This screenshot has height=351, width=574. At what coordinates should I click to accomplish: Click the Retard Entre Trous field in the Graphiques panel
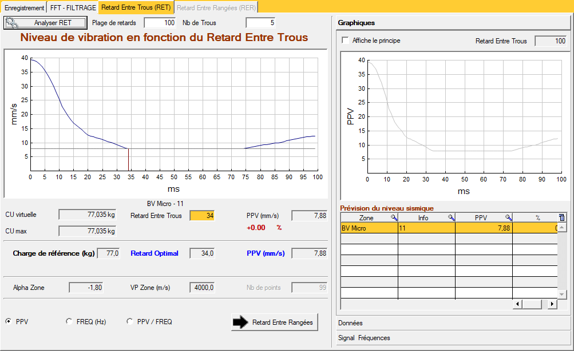click(551, 41)
